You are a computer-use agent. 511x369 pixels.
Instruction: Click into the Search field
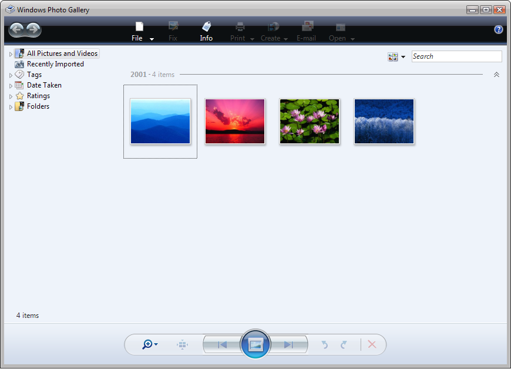(456, 56)
